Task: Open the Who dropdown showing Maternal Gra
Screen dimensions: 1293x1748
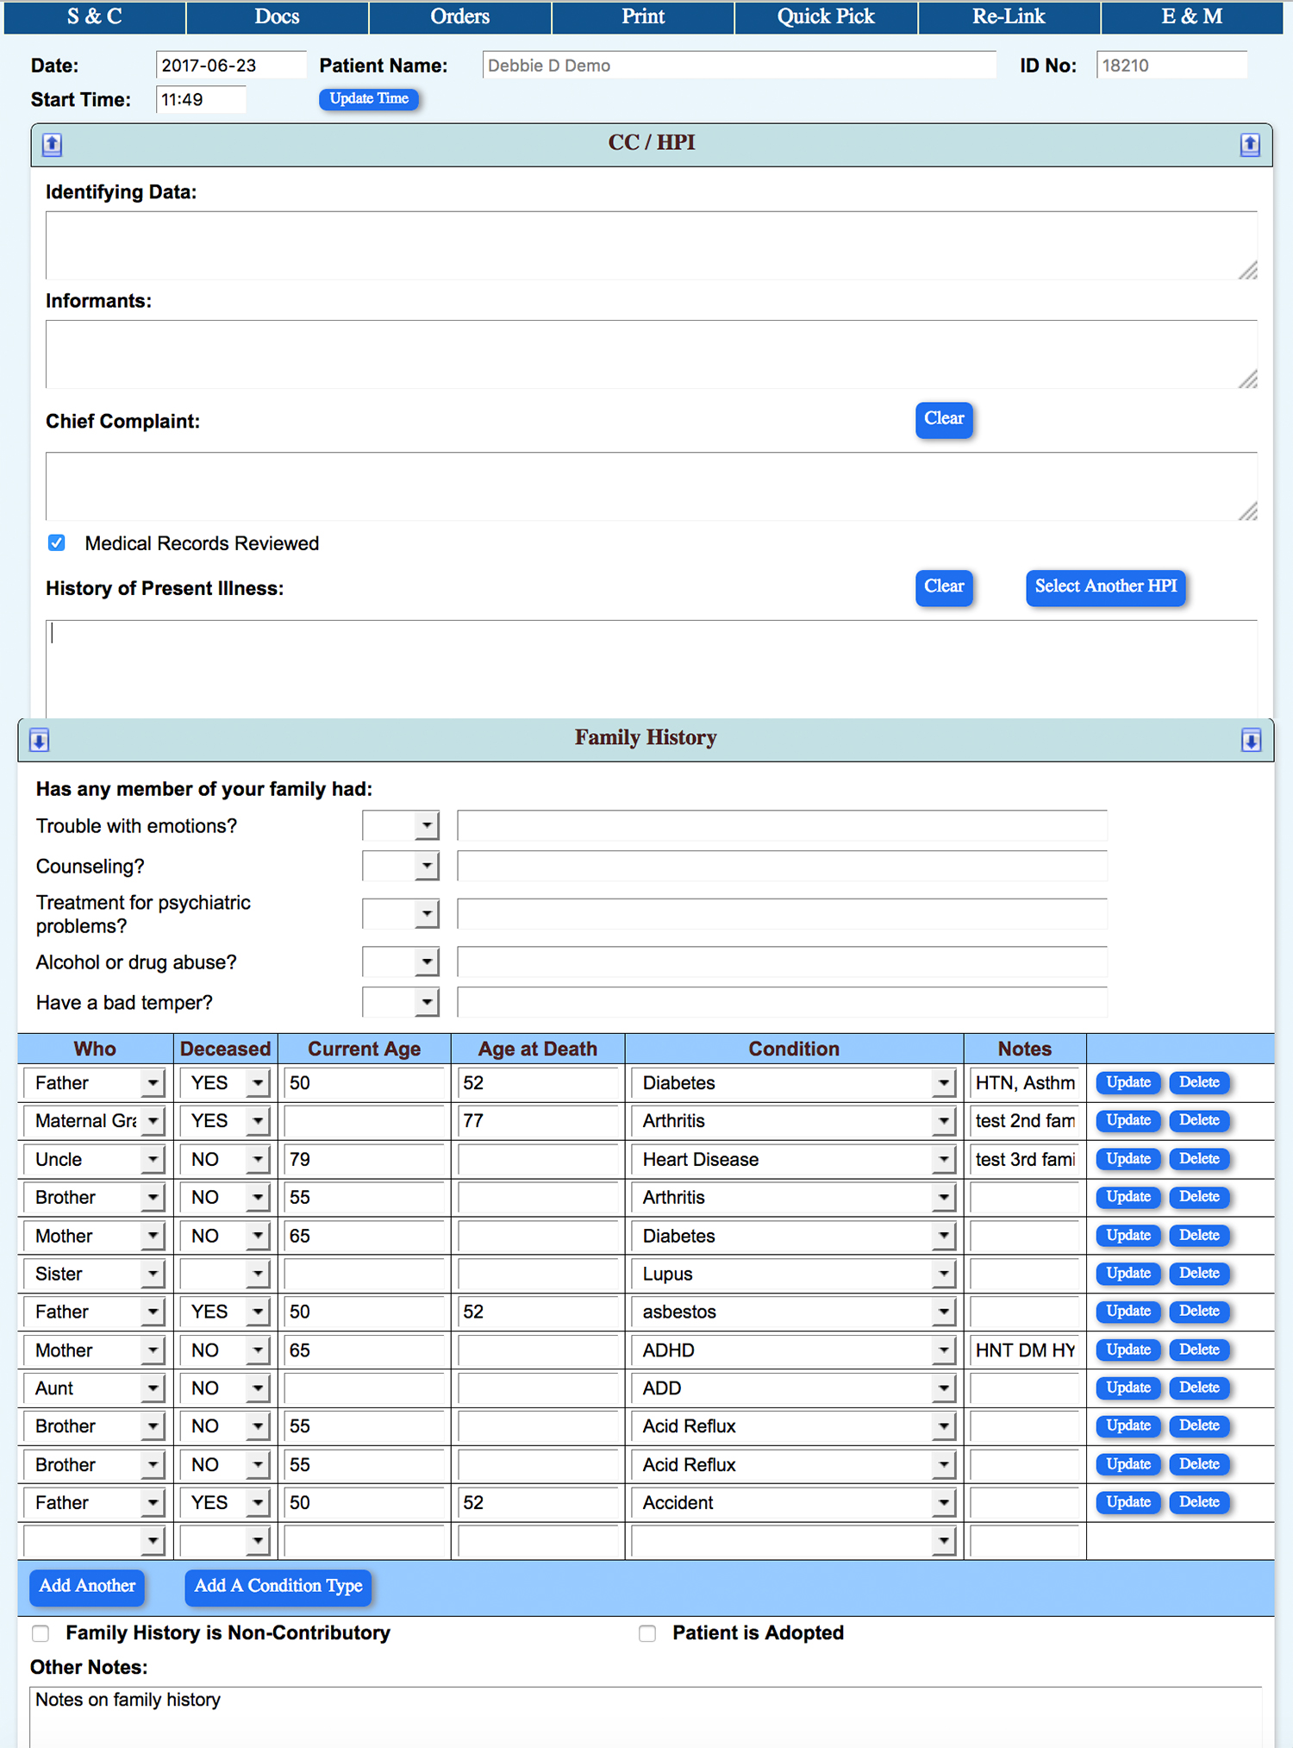Action: tap(94, 1121)
